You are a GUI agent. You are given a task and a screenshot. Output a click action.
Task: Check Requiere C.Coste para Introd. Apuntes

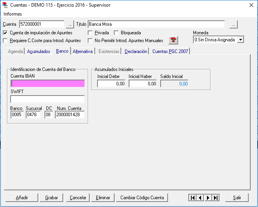pos(5,41)
